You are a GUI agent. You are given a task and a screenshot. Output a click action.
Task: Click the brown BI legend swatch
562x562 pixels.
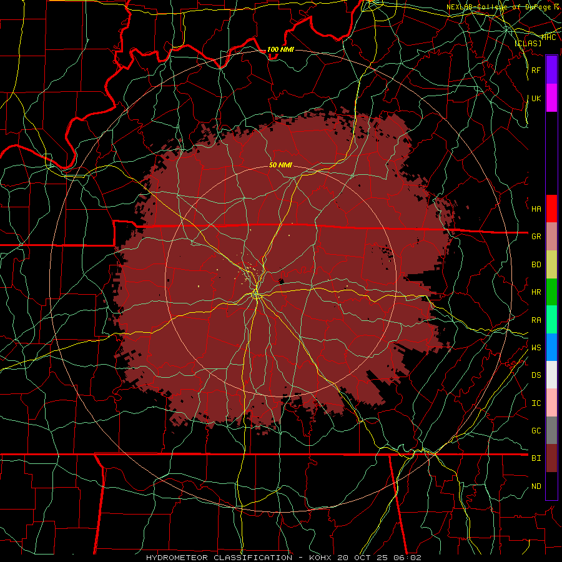point(551,458)
